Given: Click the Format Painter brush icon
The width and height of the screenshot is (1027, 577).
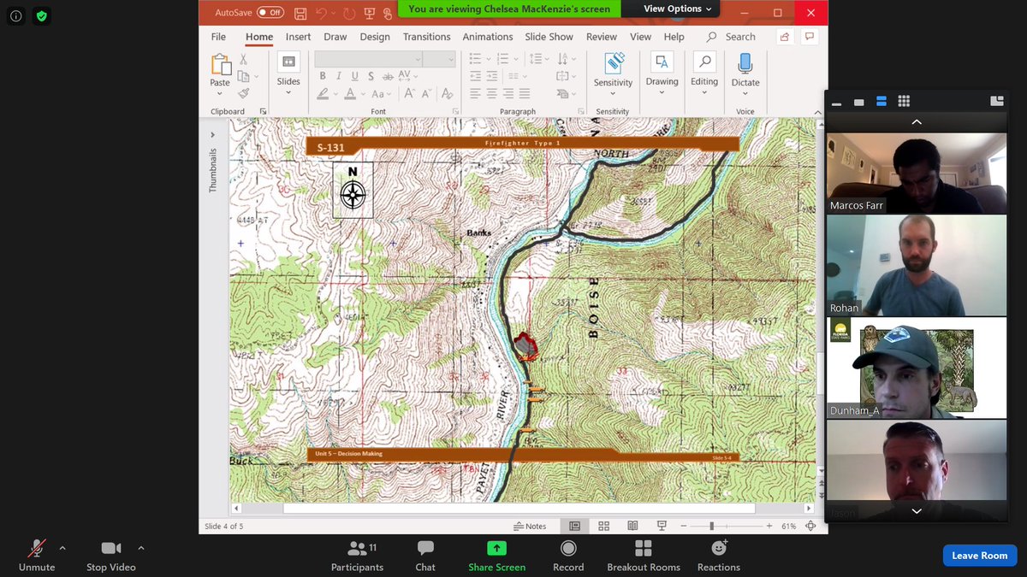Looking at the screenshot, I should click(x=243, y=93).
